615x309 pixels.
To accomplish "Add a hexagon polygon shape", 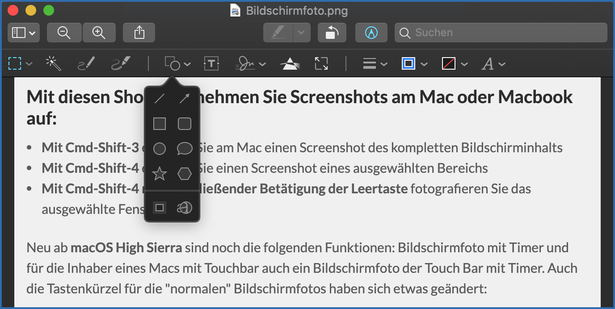I will click(x=185, y=173).
